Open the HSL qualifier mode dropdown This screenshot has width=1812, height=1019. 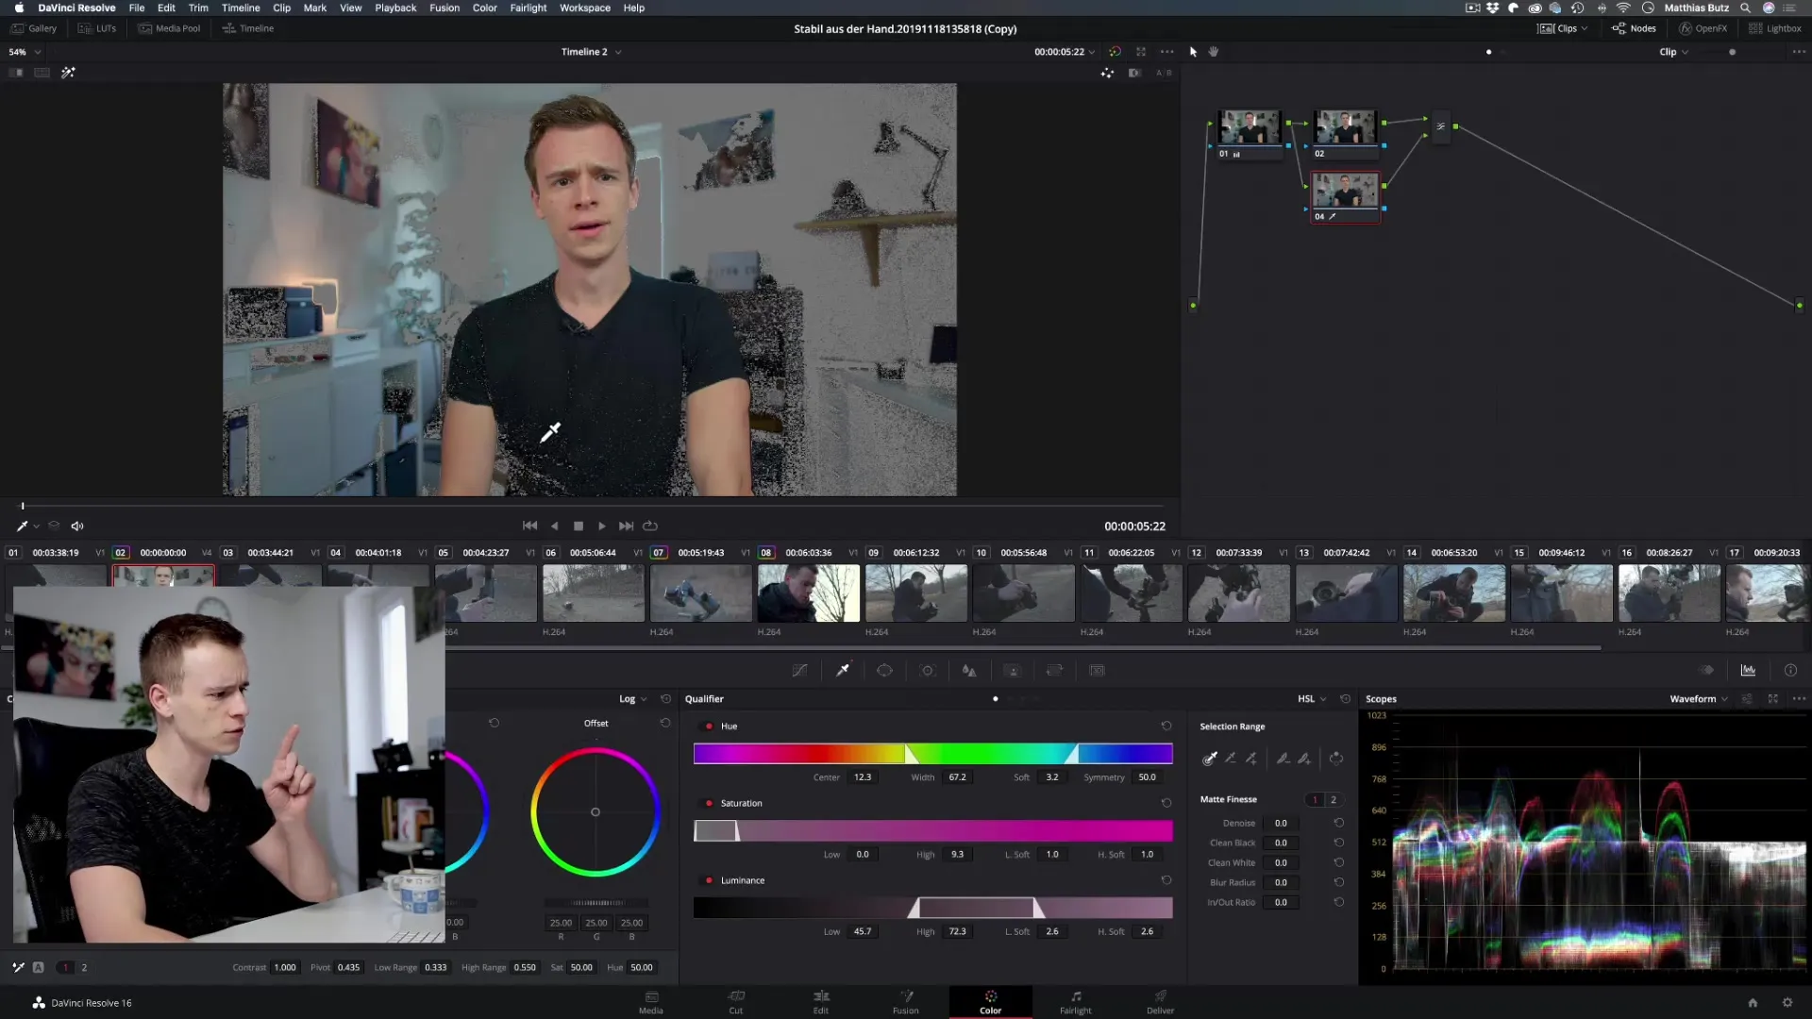click(1312, 698)
